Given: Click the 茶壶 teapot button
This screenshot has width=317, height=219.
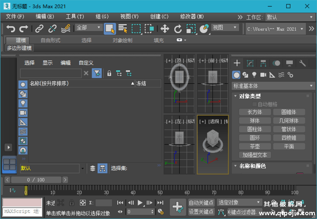Looking at the screenshot, I should [255, 146].
